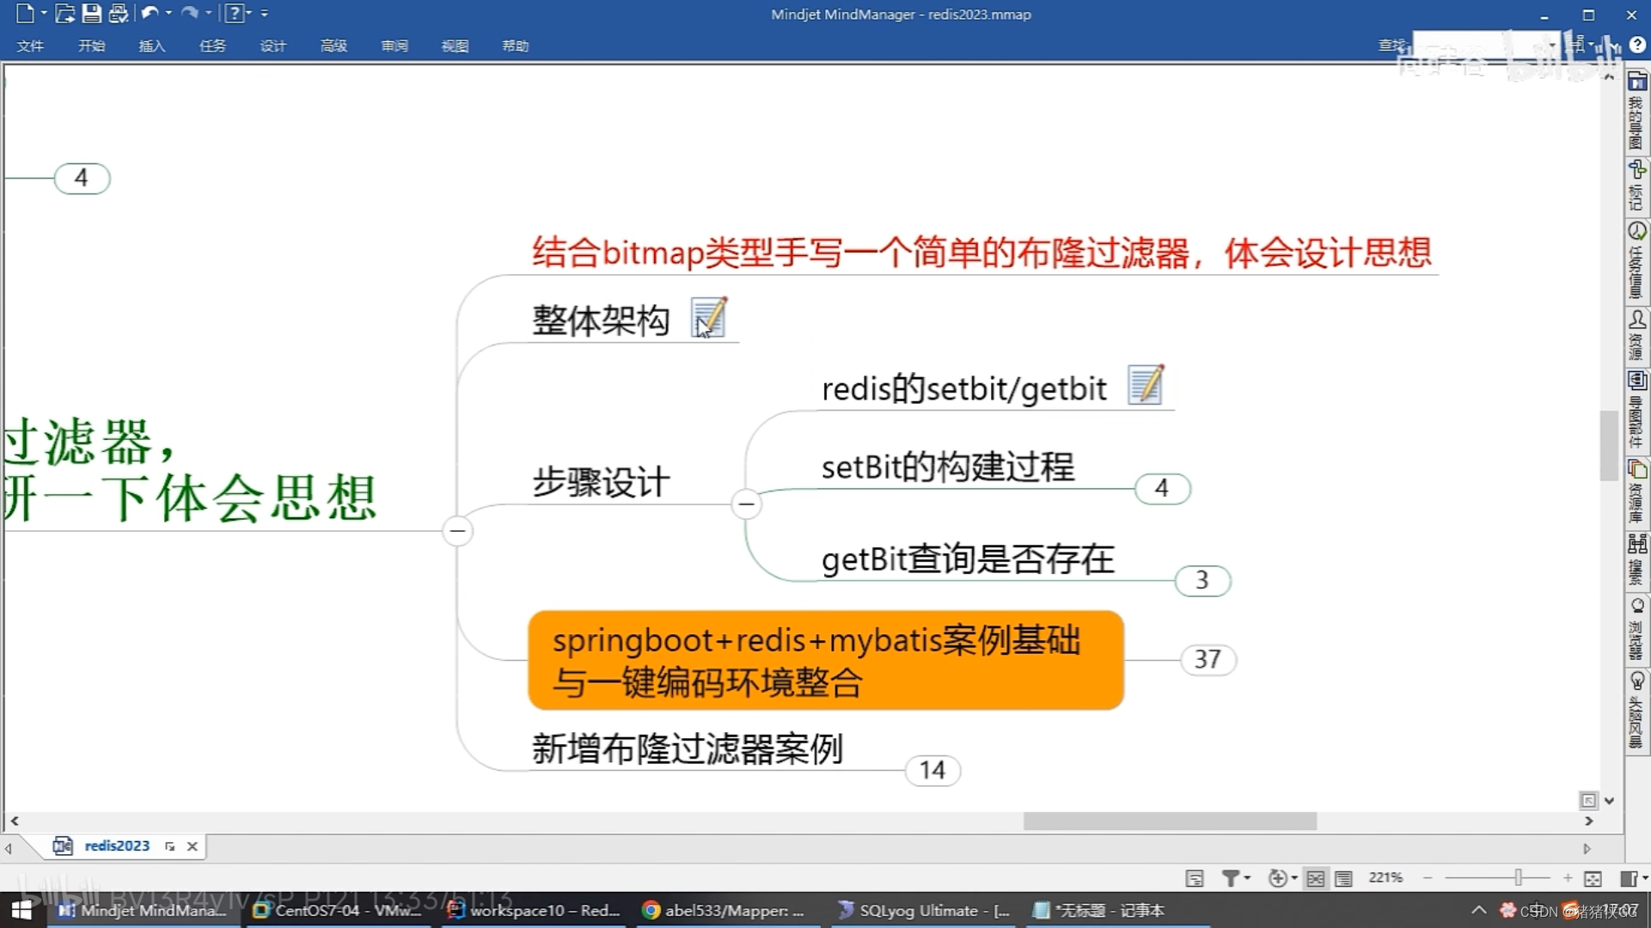Switch to outline view in the status bar

(1343, 878)
